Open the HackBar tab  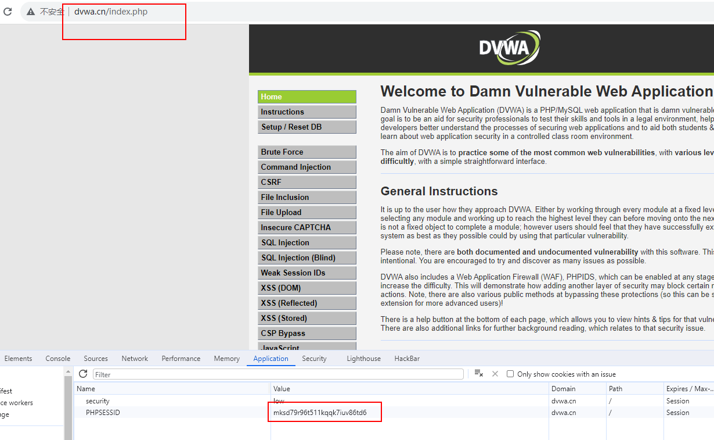[407, 359]
